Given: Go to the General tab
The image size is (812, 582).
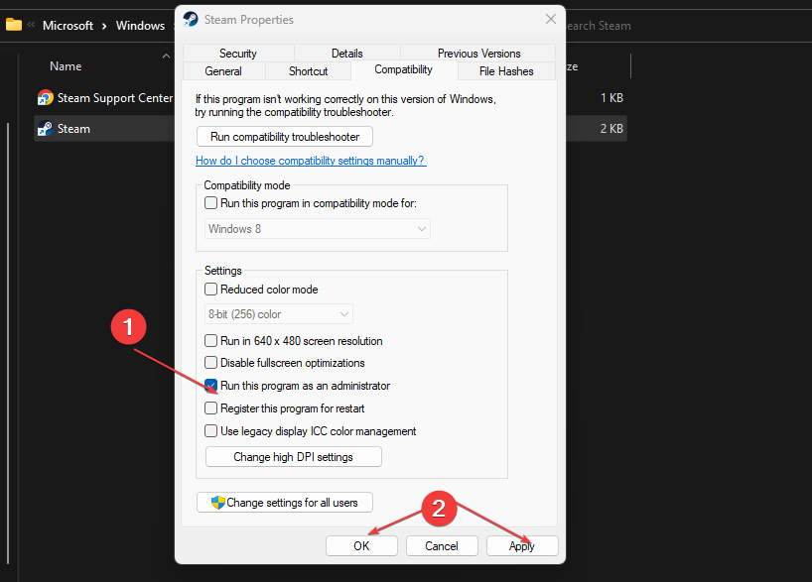Looking at the screenshot, I should [223, 70].
